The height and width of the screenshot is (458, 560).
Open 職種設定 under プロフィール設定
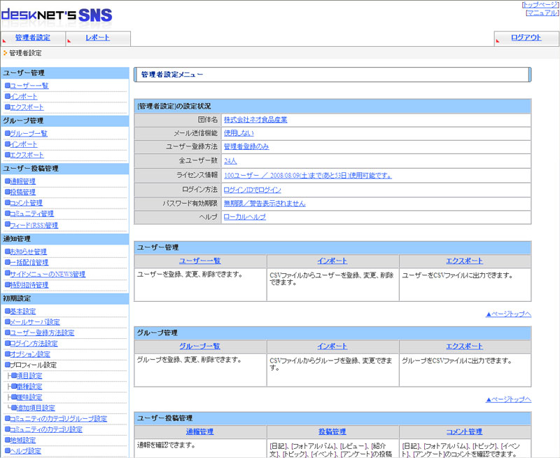click(x=29, y=387)
